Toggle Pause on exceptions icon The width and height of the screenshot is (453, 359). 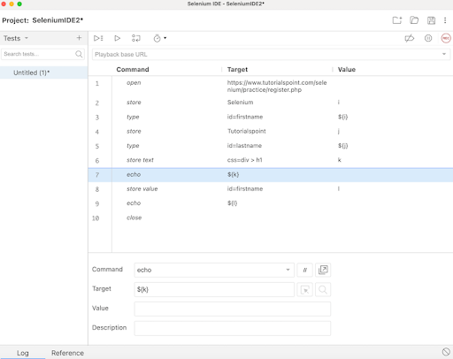point(428,38)
